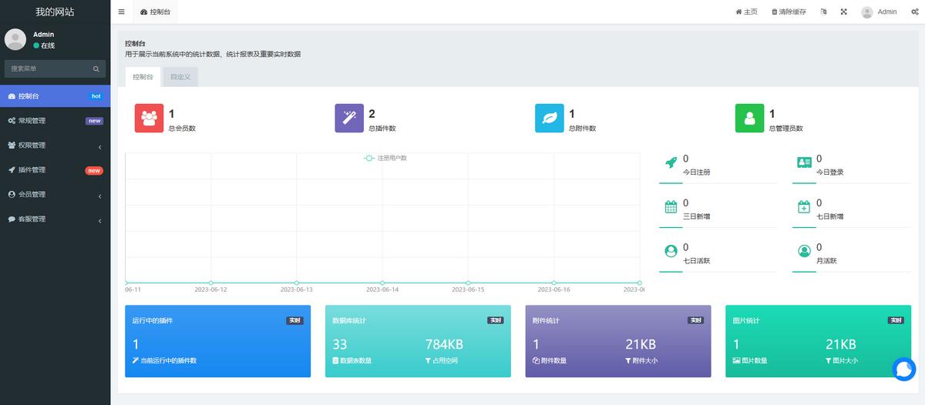Expand the 会员管理 sidebar menu
The image size is (925, 405).
tap(55, 195)
